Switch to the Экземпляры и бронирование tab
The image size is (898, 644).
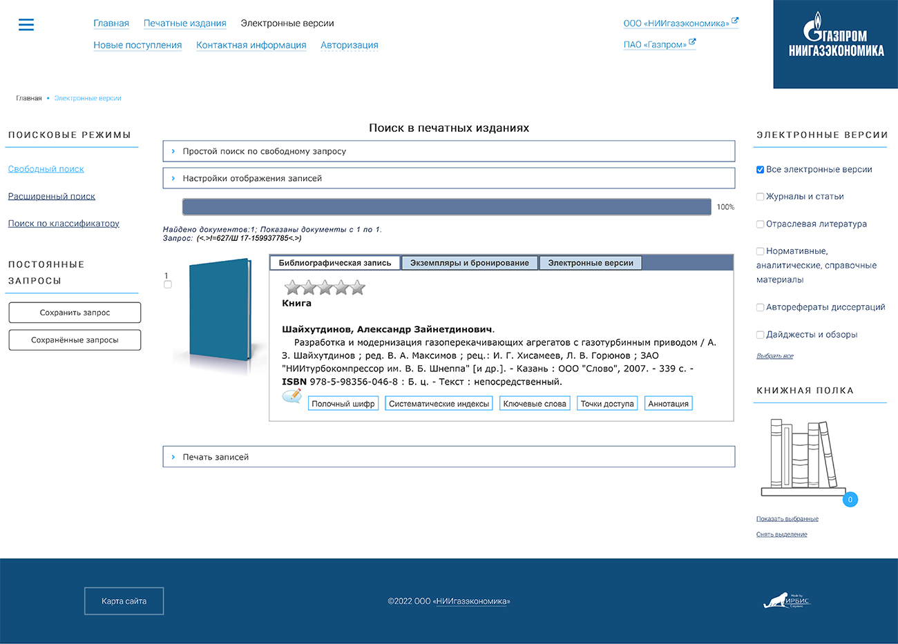tap(470, 262)
